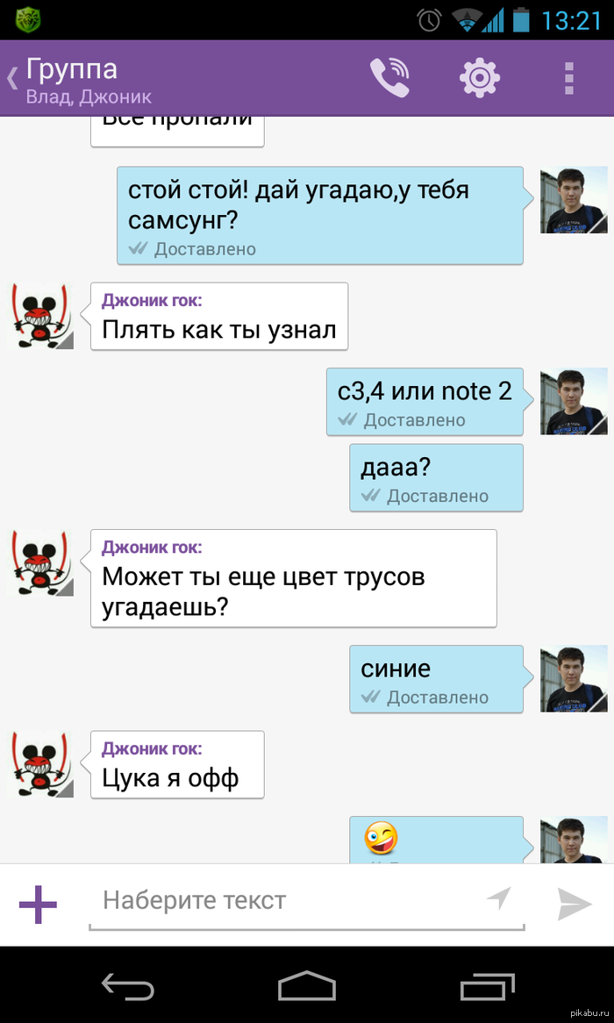The image size is (614, 1023).
Task: Open Джоник's avatar next to 'Плять как ты узнал'
Action: (x=39, y=316)
